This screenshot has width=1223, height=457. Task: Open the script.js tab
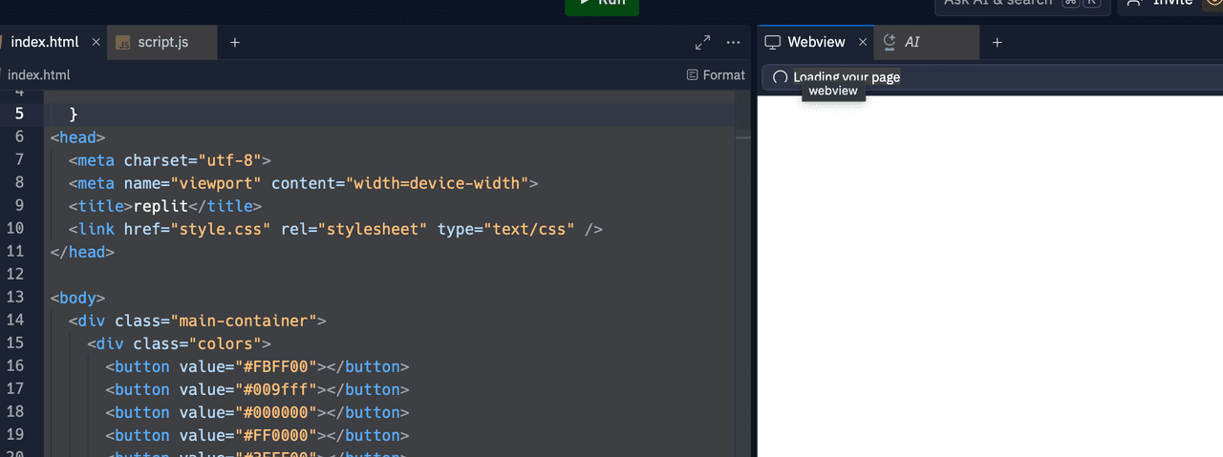pyautogui.click(x=162, y=42)
